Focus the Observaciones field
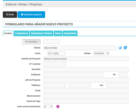Image resolution: width=136 pixels, height=112 pixels. click(86, 96)
